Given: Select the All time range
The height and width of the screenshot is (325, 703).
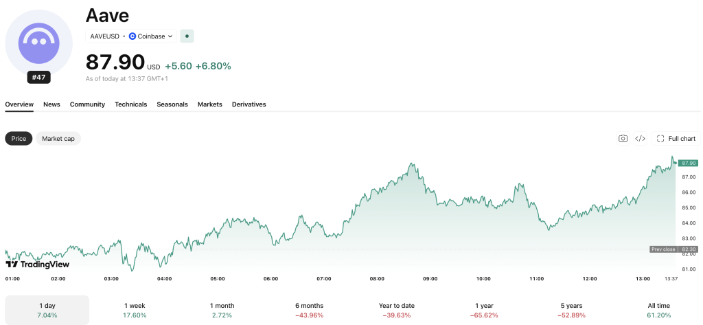Looking at the screenshot, I should point(659,310).
